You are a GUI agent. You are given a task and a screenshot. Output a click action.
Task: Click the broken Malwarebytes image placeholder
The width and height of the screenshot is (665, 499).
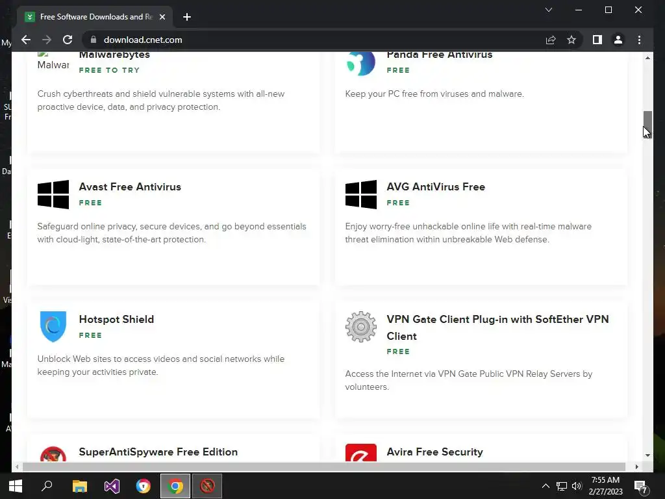pos(53,61)
